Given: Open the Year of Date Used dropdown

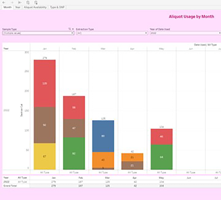Looking at the screenshot, I should pos(185,33).
